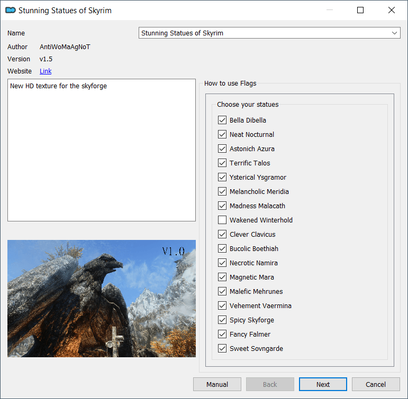Screen dimensions: 408x399
Task: Uncheck Malefic Mehrunes
Action: coord(222,291)
